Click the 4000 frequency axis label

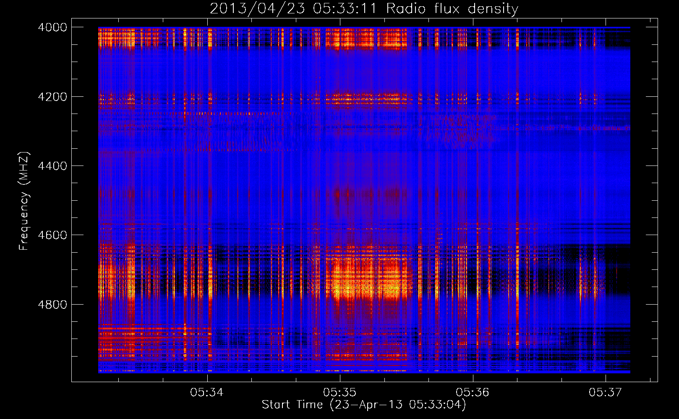click(x=52, y=27)
